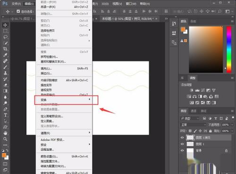Add a Hue/Saturation adjustment

point(189,96)
